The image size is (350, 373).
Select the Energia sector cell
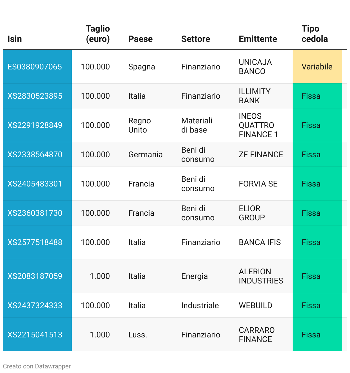(195, 276)
